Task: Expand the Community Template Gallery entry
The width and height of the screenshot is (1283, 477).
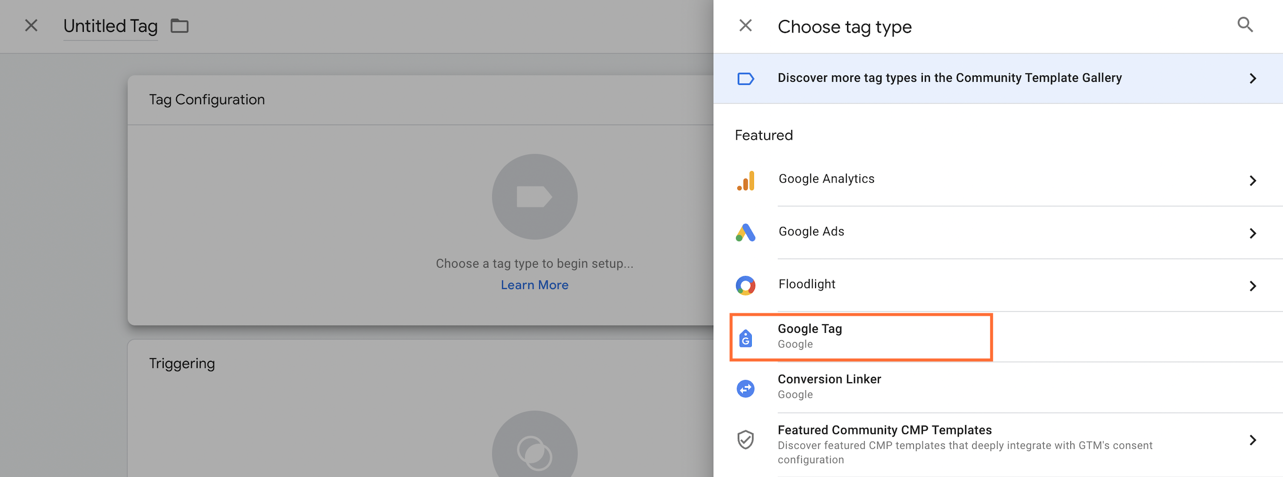Action: [x=1254, y=78]
